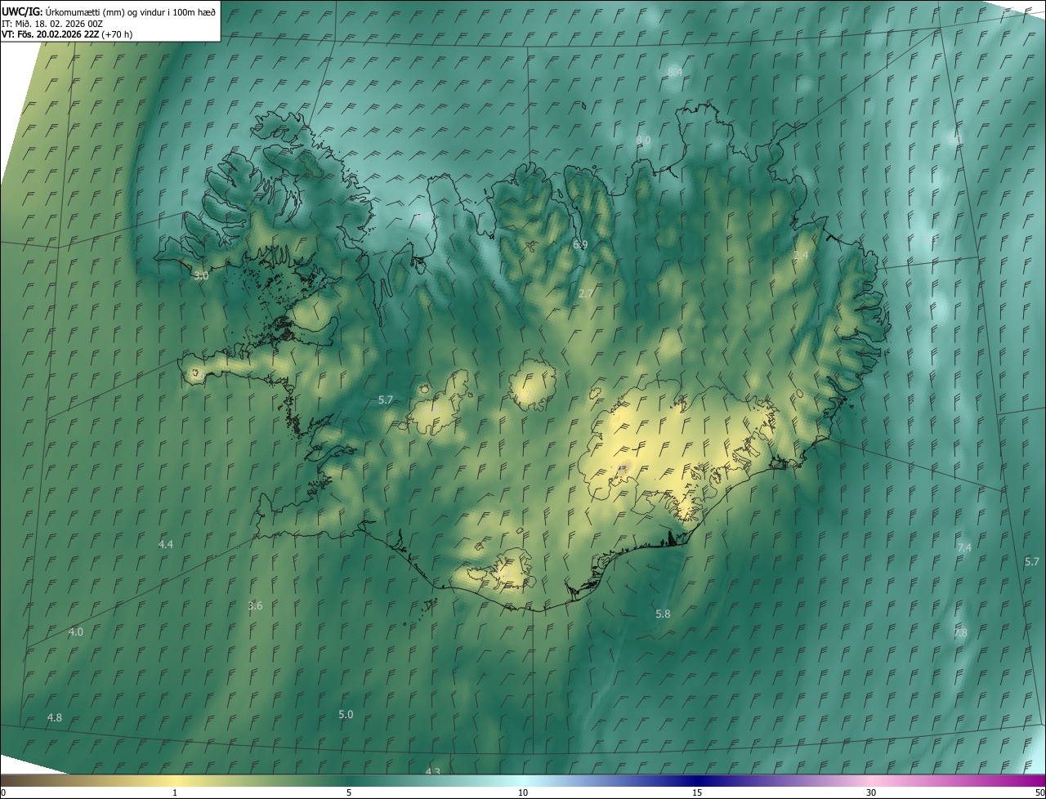
Task: Click the 6.9 value label on the map
Action: (x=580, y=244)
